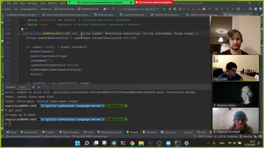The image size is (264, 148).
Task: Click the languageserver breadcrumb
Action: (29, 9)
